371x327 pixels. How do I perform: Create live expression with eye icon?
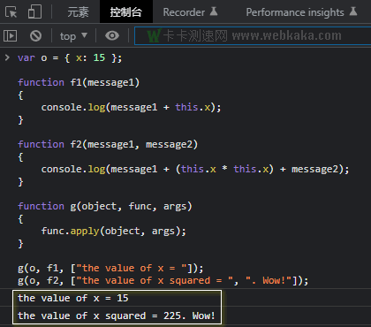pos(112,35)
